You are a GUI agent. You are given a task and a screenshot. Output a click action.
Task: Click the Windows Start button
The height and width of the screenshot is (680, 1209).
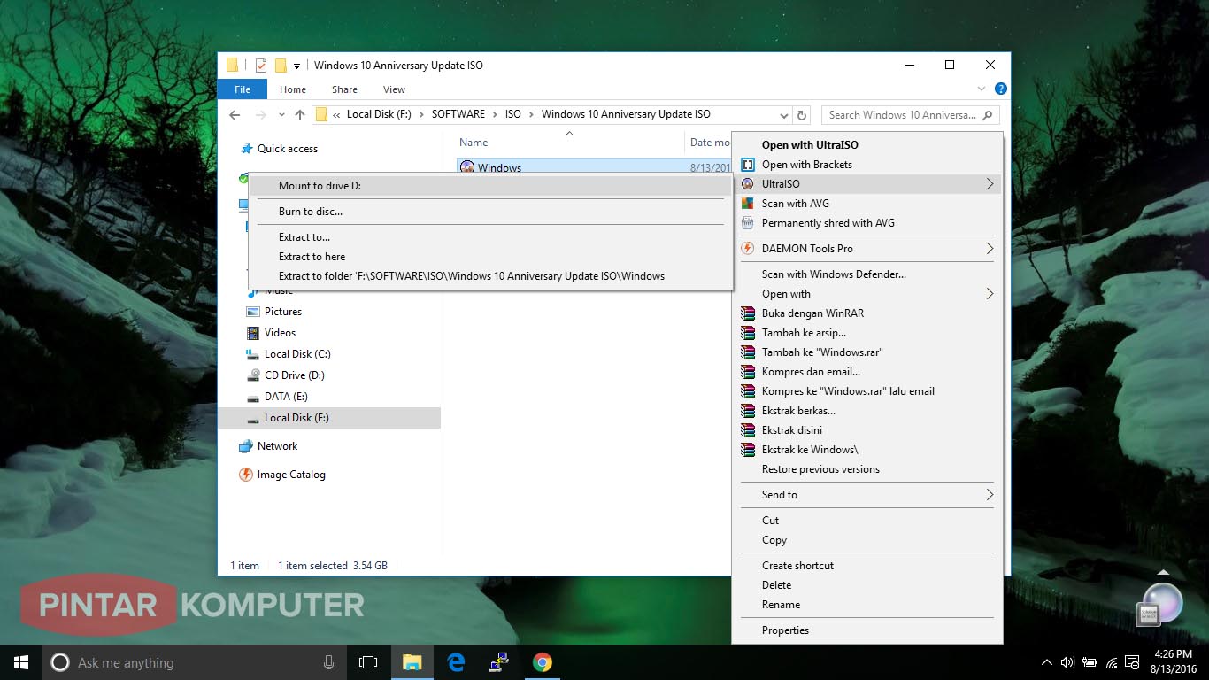click(21, 662)
